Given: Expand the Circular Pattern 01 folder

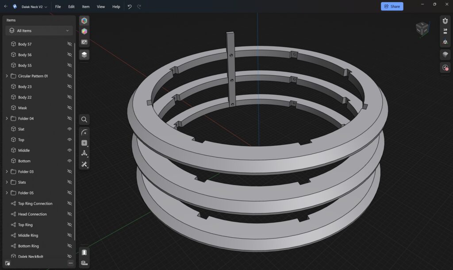Looking at the screenshot, I should 7,76.
